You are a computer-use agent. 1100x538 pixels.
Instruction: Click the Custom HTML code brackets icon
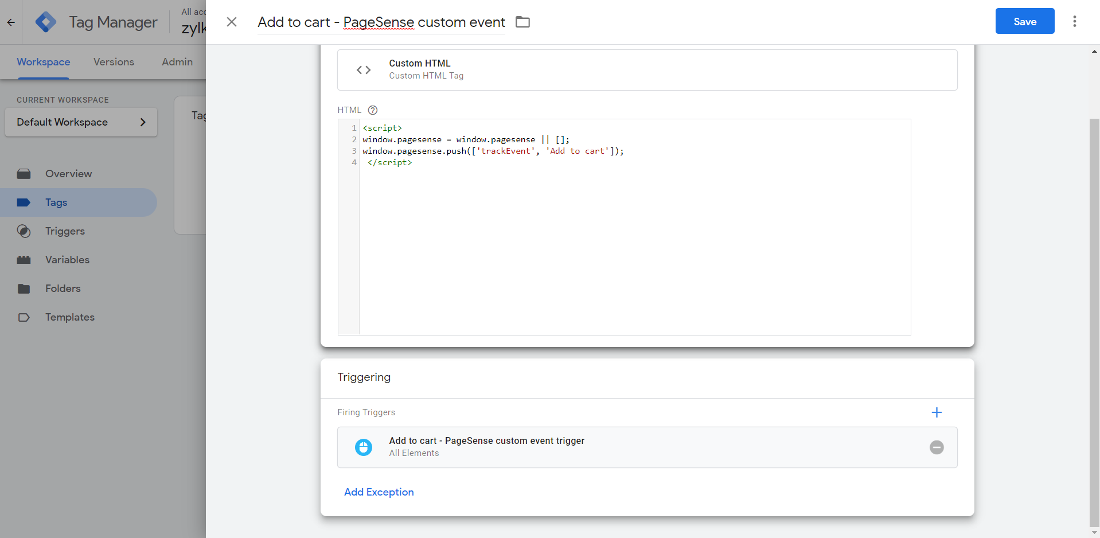click(x=364, y=70)
